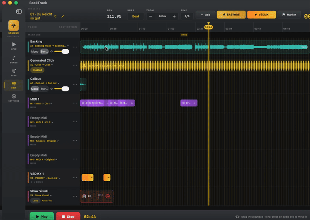Open more options for the M3 Ampero track
Screen dimensions: 310x220
(x=75, y=140)
